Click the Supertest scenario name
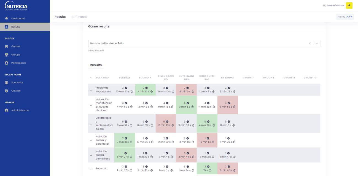 (x=102, y=169)
